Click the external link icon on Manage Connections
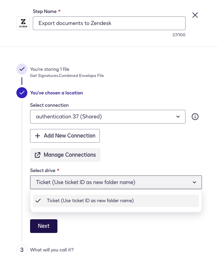 click(38, 155)
